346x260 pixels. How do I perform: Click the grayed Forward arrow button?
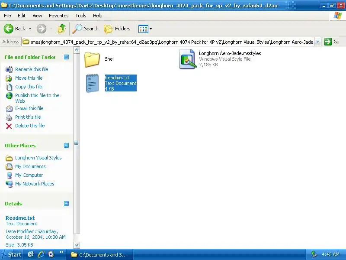coord(42,29)
